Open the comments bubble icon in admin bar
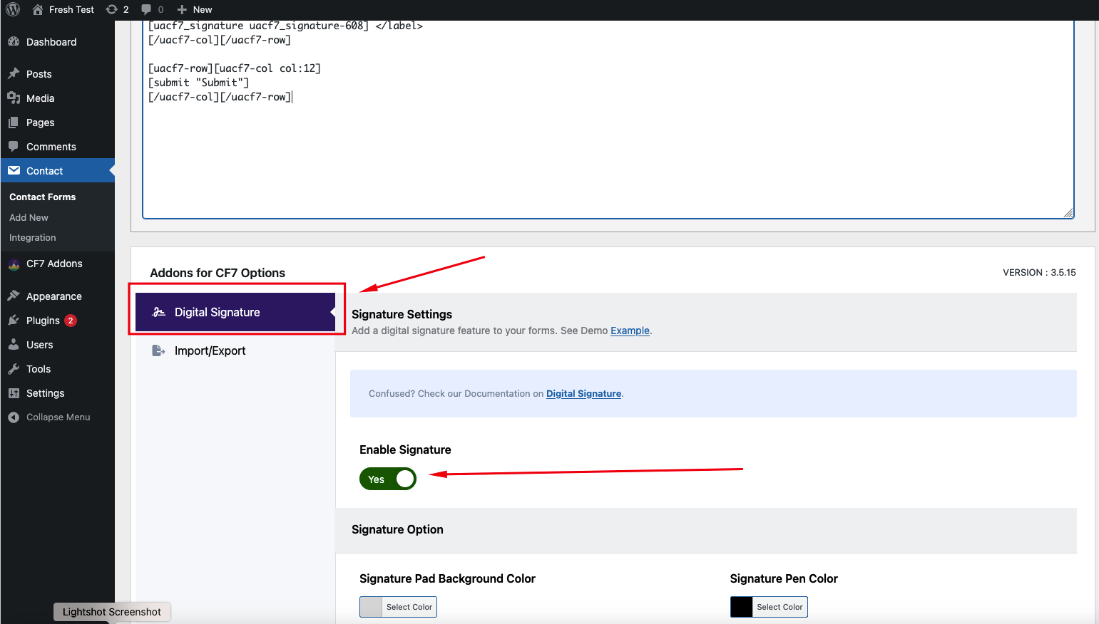This screenshot has width=1099, height=624. click(x=146, y=9)
